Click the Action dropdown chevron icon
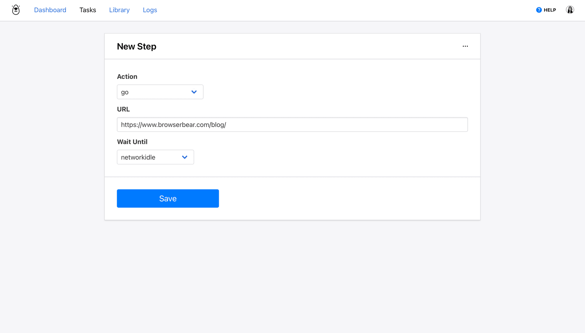This screenshot has height=333, width=585. pos(194,92)
